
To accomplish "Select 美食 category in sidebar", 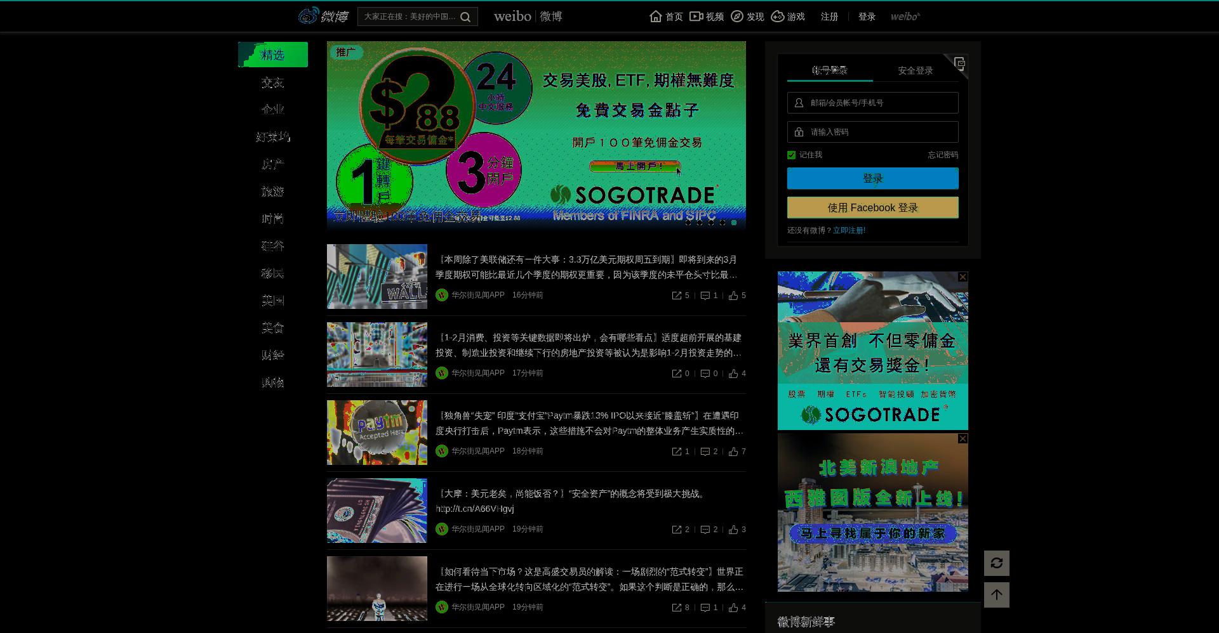I will point(273,328).
